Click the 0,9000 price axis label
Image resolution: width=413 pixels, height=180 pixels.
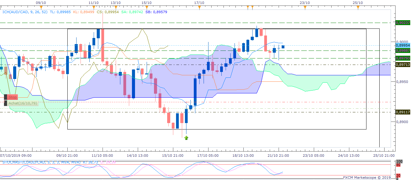(x=402, y=42)
